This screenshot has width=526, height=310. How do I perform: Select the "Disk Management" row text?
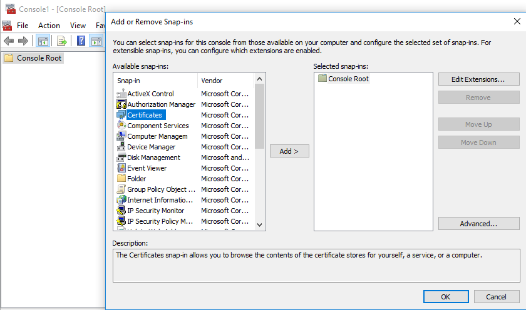[x=153, y=157]
